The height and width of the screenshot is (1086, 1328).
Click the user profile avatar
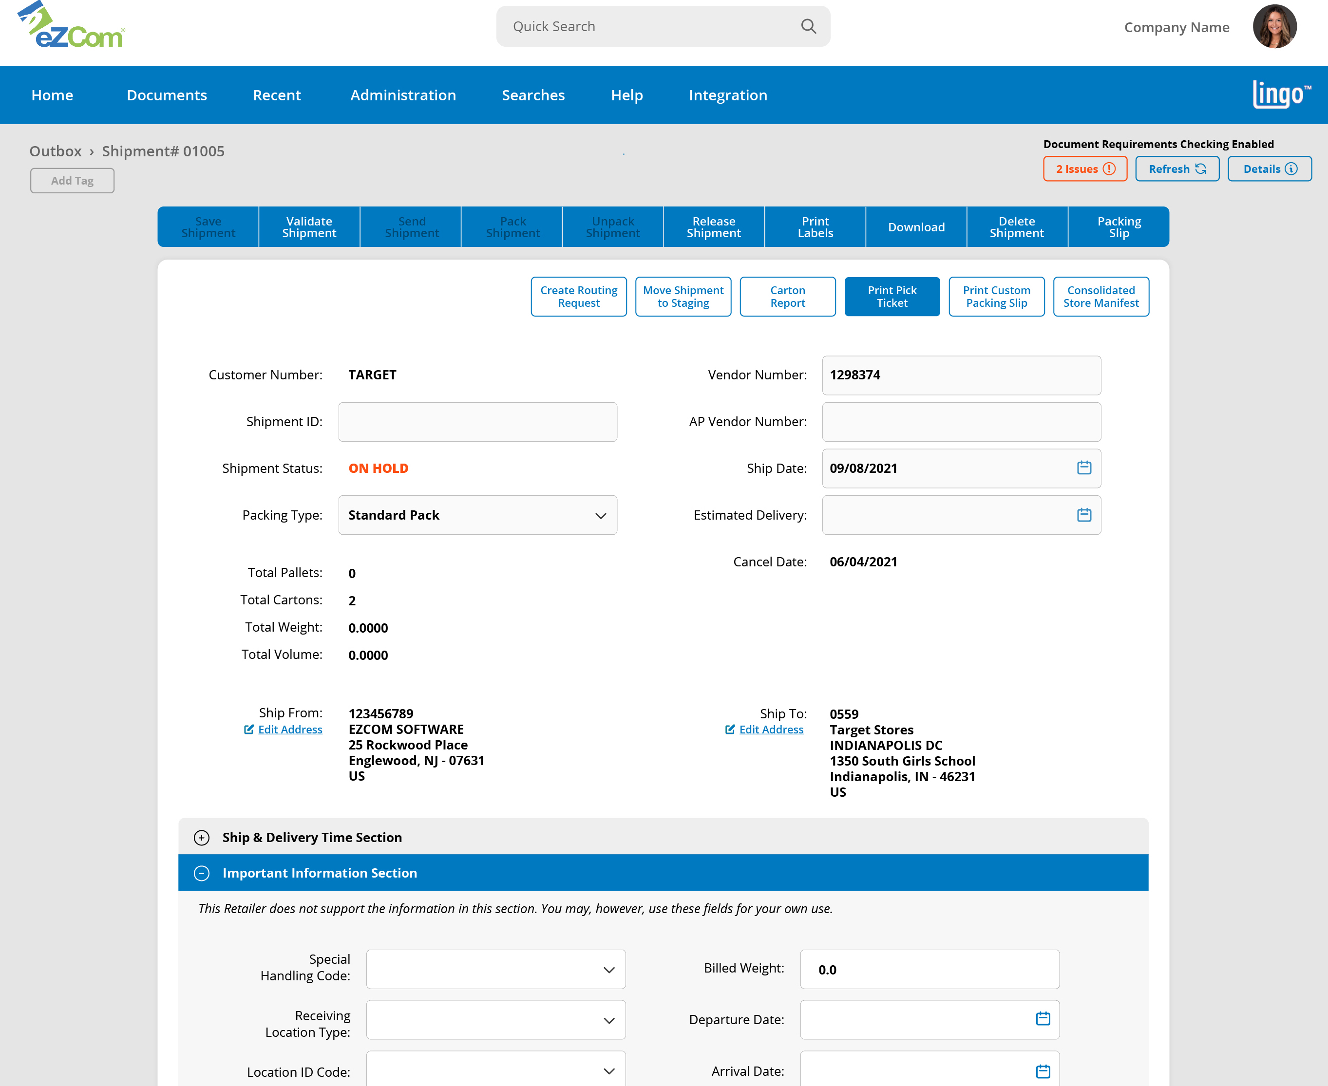[1274, 27]
